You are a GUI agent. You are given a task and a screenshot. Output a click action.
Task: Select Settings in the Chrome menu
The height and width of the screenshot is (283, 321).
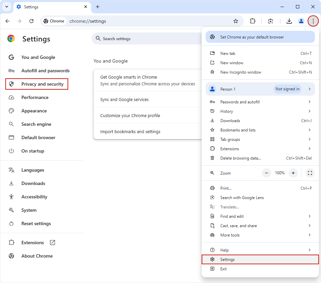[260, 260]
